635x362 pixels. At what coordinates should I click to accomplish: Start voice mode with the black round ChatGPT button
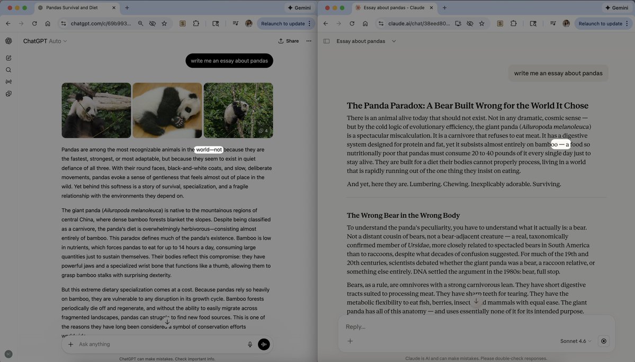264,344
